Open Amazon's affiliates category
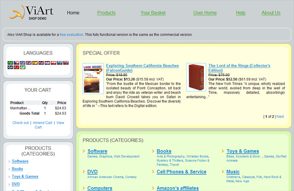This screenshot has height=191, width=294. [177, 188]
